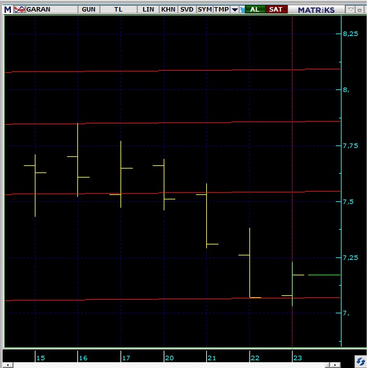Click the Twitter bird icon

tap(242, 10)
